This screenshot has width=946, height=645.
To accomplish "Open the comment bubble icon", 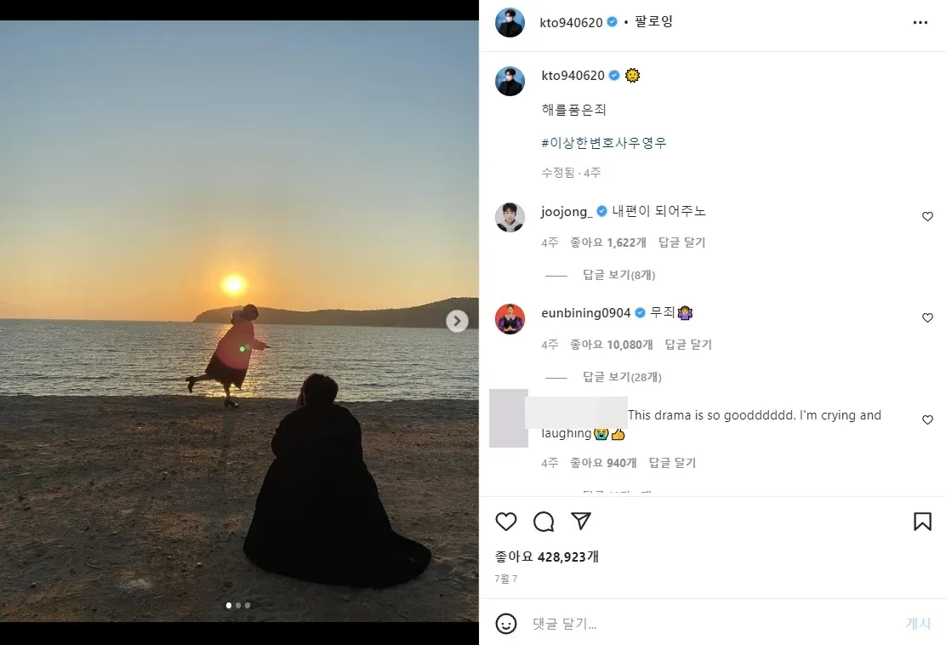I will pyautogui.click(x=544, y=522).
